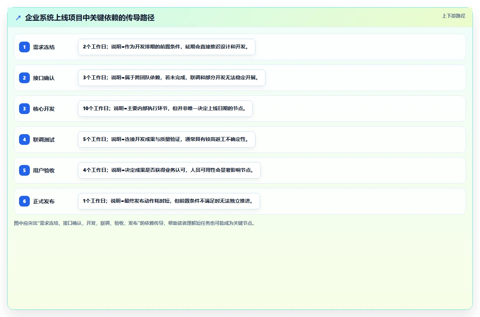Select the 正式发布 step label
Screen dimensions: 480x317
[44, 202]
